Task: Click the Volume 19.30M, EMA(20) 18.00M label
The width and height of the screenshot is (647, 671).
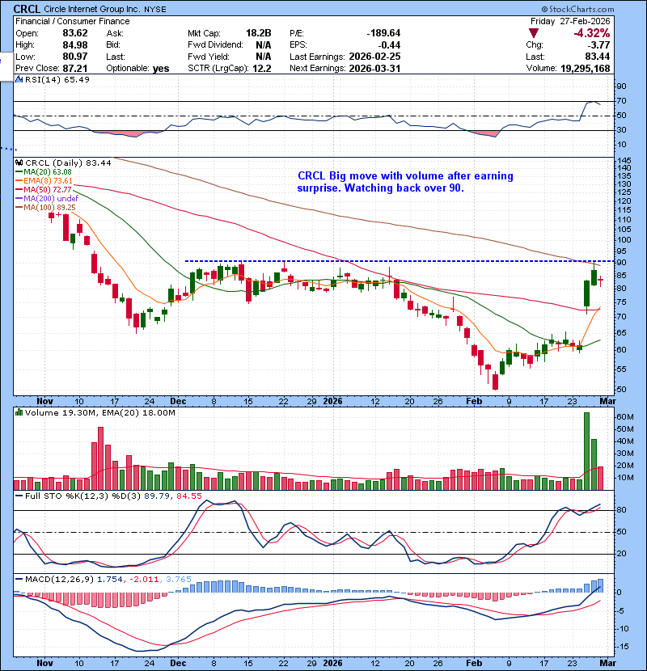Action: point(100,413)
